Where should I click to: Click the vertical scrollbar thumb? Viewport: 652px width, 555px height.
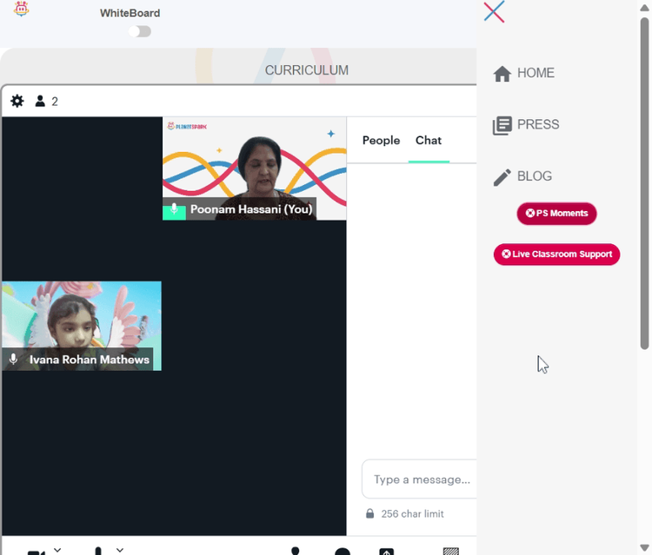point(644,182)
